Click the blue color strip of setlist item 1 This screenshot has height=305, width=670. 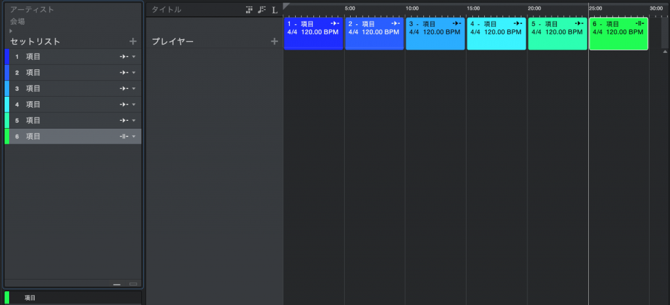click(7, 57)
